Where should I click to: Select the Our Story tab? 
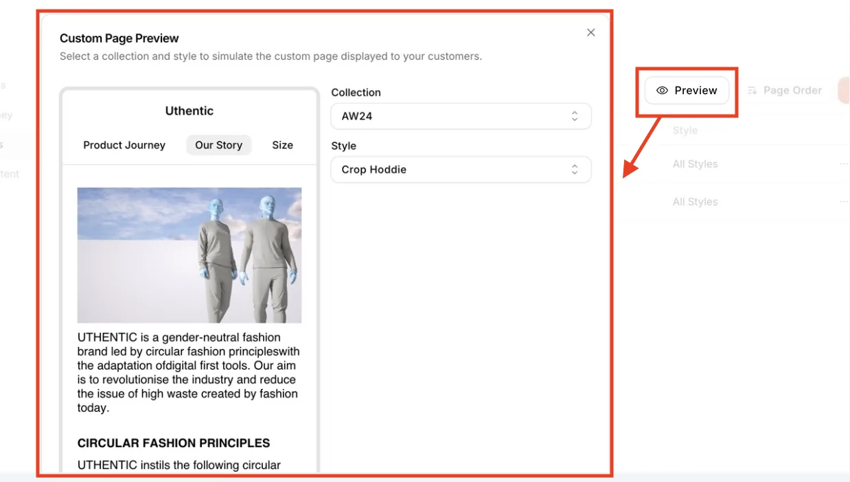218,145
